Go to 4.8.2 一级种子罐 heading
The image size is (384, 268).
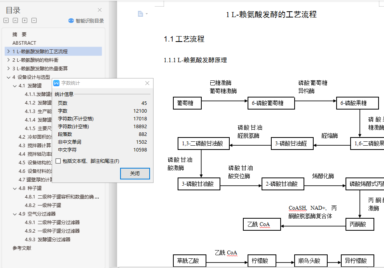43,205
